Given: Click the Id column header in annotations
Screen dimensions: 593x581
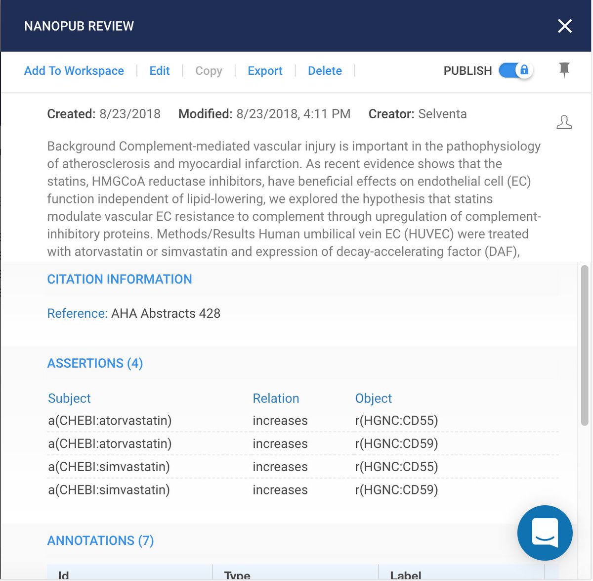Looking at the screenshot, I should click(x=63, y=576).
